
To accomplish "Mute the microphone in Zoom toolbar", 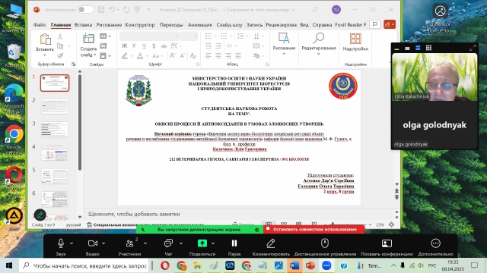I will click(x=61, y=243).
